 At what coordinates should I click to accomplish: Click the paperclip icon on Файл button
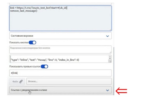point(21,81)
